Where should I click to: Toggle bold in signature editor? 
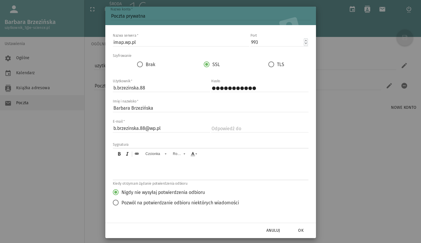[119, 154]
